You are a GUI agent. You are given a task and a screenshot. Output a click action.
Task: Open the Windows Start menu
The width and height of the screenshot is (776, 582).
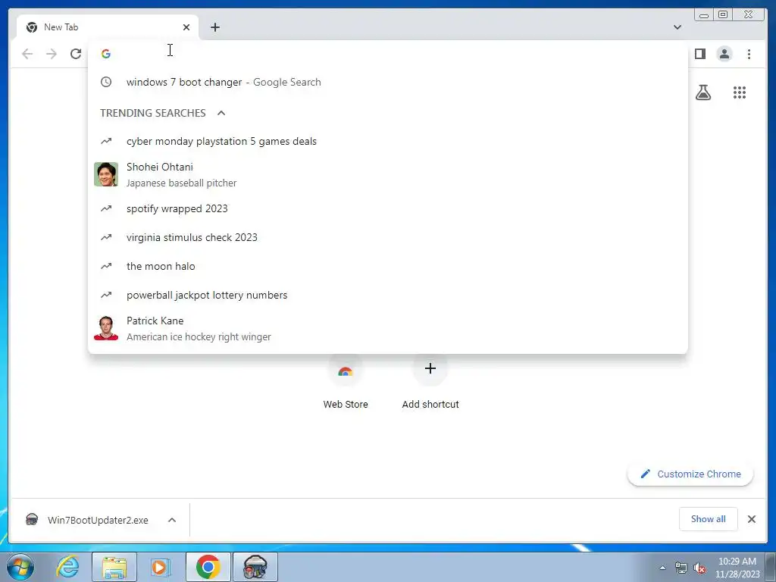pos(20,567)
